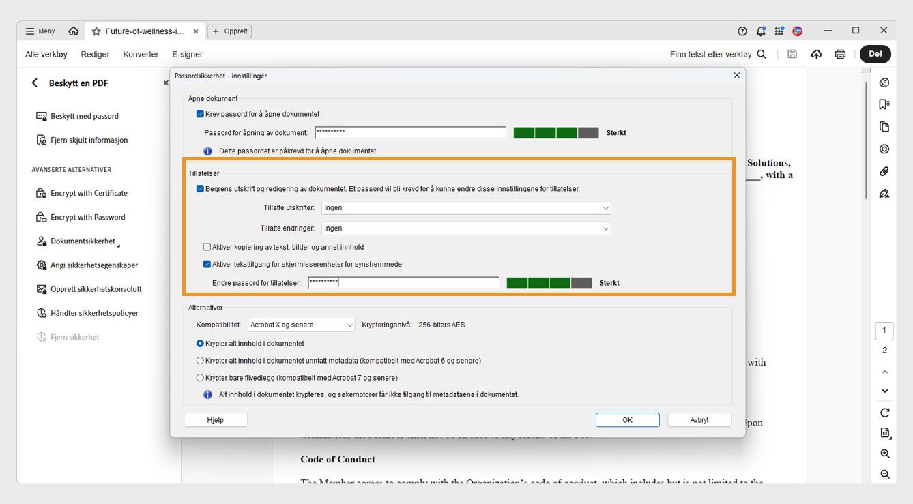This screenshot has width=913, height=504.
Task: Open Håndter sikkerhetspolicyer
Action: coord(87,313)
